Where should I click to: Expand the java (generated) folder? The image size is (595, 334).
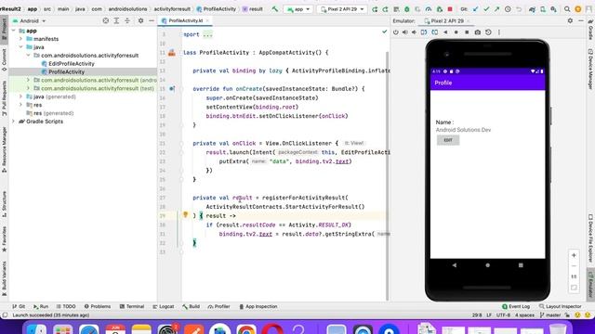pyautogui.click(x=20, y=96)
